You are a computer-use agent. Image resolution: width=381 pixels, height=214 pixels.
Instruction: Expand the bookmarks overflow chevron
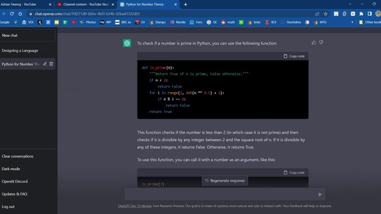click(352, 22)
